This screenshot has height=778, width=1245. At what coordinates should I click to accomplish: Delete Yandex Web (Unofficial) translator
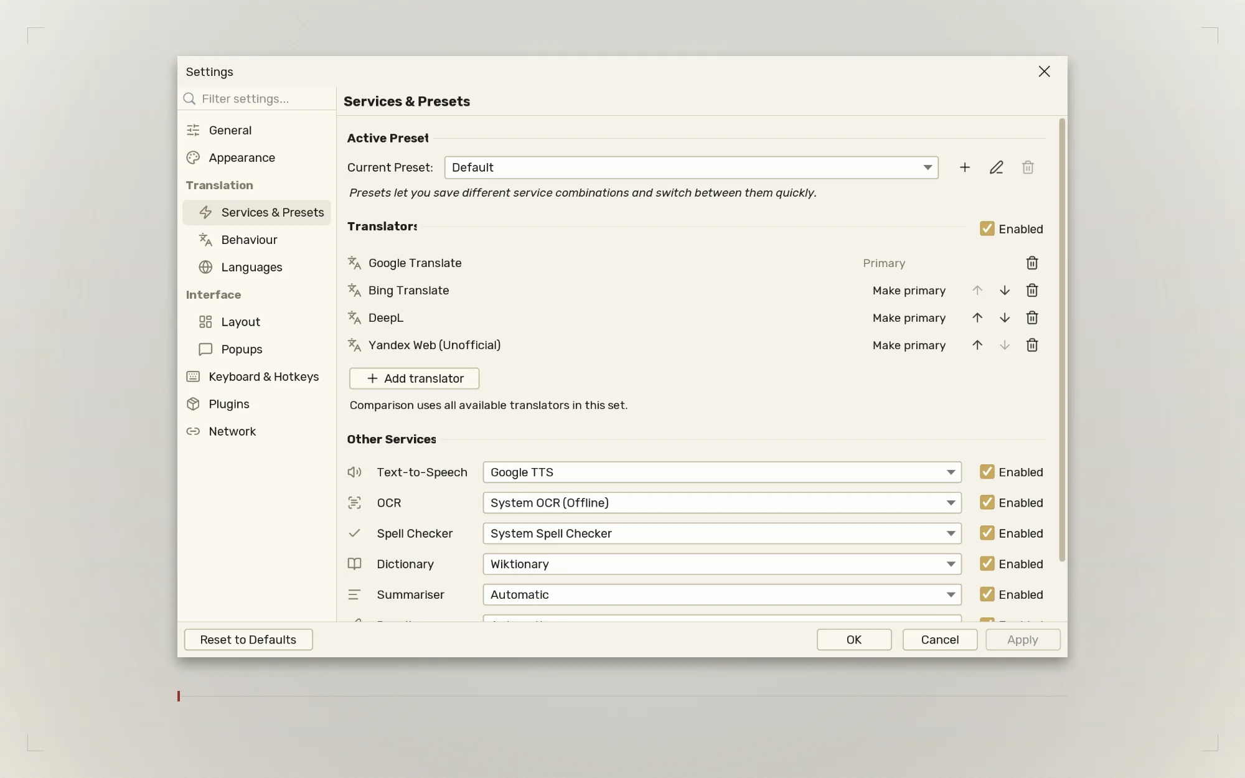[1032, 345]
